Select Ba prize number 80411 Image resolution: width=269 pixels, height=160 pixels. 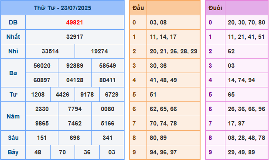108,80
